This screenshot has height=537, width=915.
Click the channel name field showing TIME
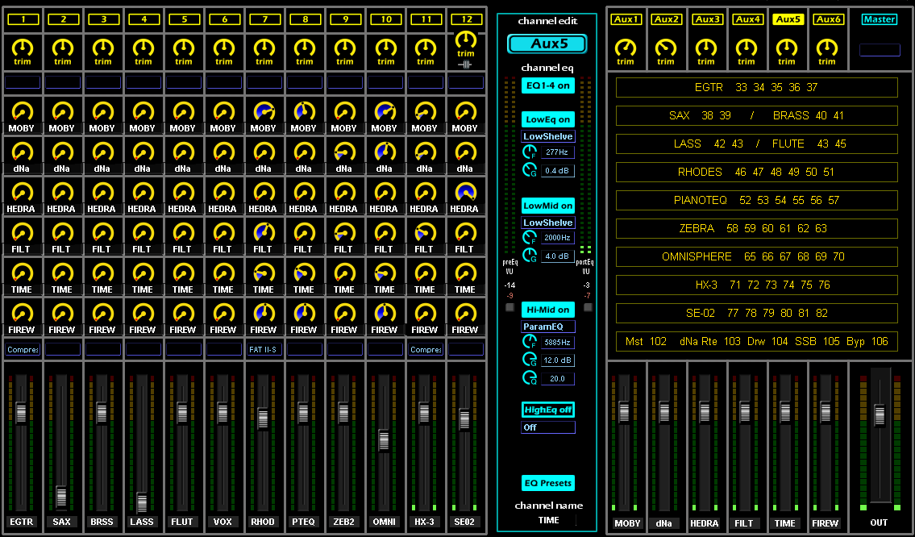point(549,521)
